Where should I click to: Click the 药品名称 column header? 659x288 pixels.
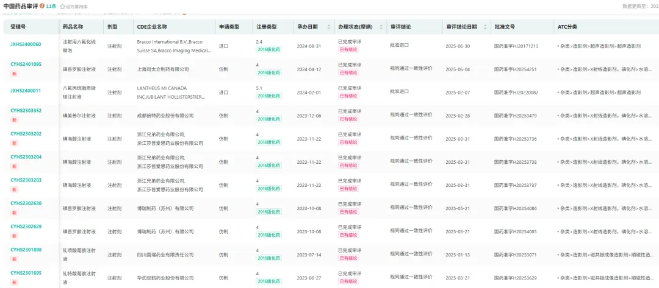73,27
